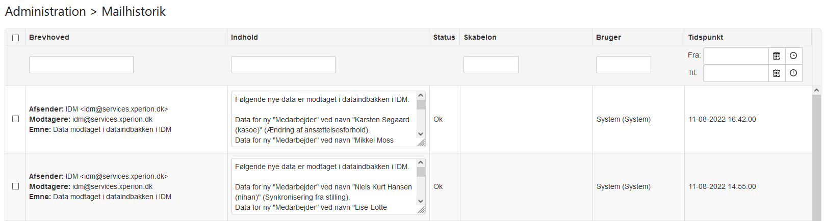Click scroll-up arrow in first message textarea
This screenshot has height=221, width=825.
click(x=421, y=95)
